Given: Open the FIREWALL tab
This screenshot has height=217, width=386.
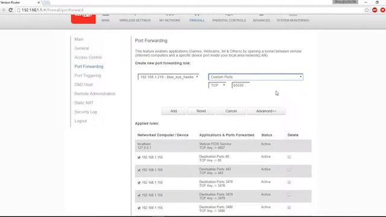Looking at the screenshot, I should 197,20.
